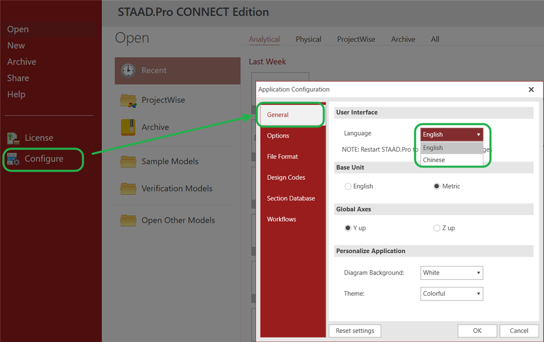
Task: Select the Metric base unit radio button
Action: [x=437, y=187]
